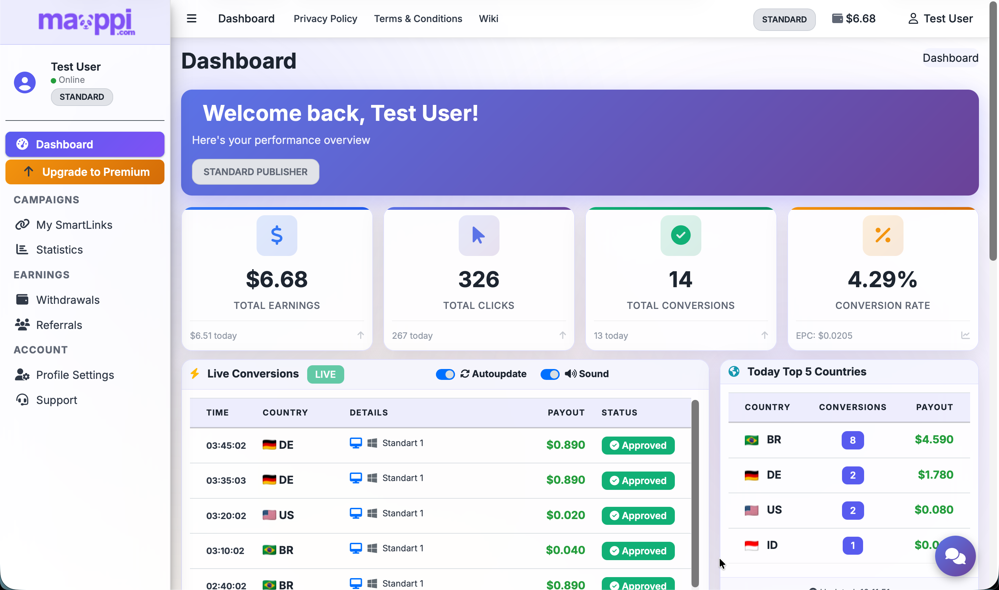Click the Privacy Policy link
The width and height of the screenshot is (999, 590).
pos(325,19)
